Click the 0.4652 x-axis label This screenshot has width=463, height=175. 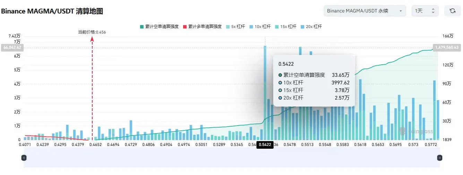coord(95,145)
